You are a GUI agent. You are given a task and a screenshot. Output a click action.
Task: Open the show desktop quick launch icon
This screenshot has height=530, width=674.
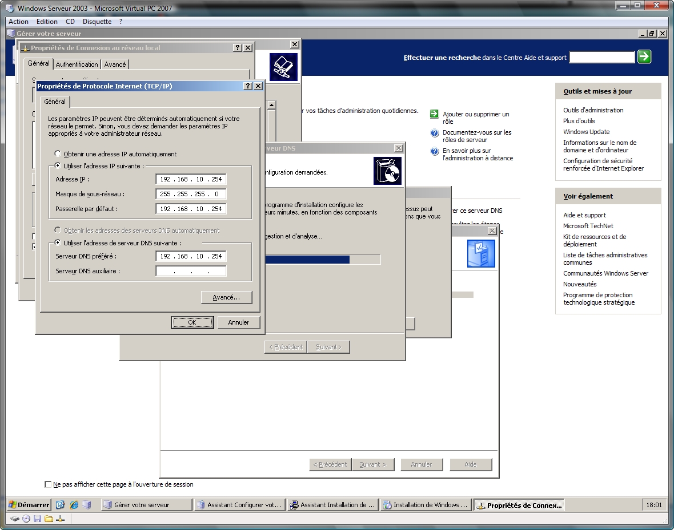coord(60,505)
